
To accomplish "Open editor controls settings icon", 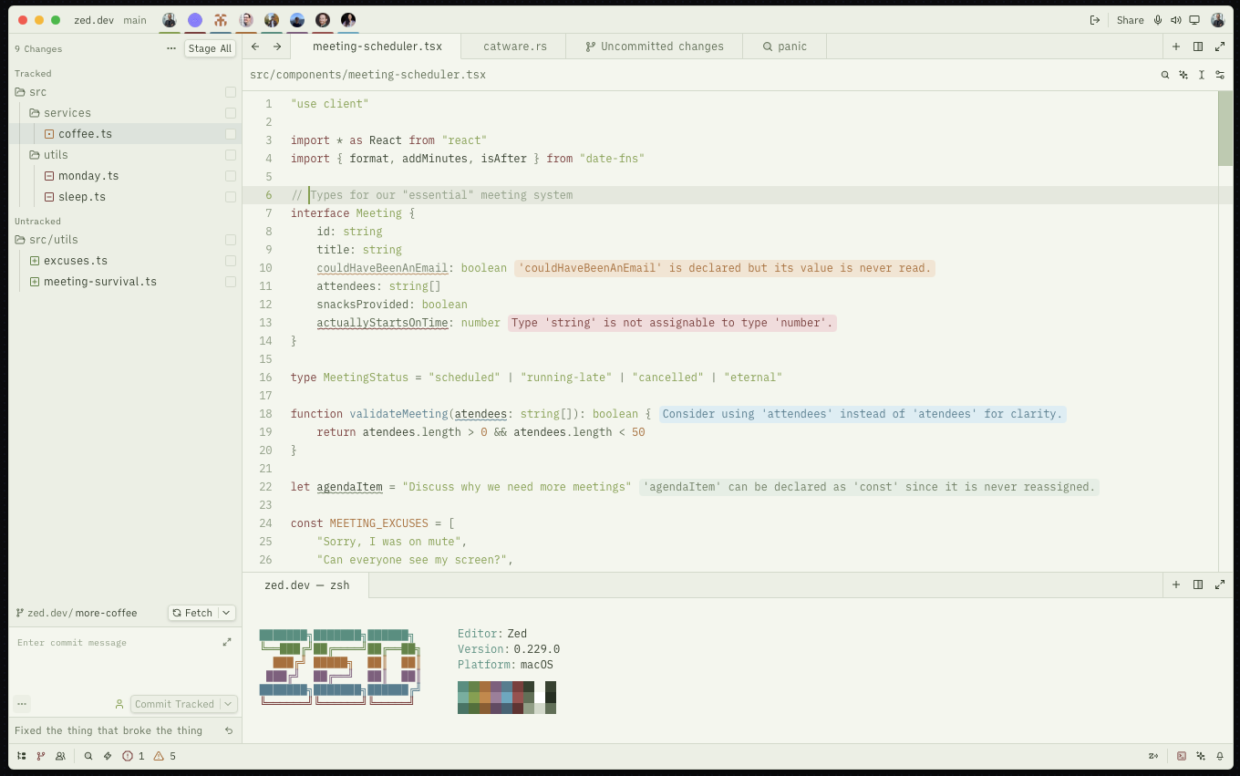I will point(1220,75).
